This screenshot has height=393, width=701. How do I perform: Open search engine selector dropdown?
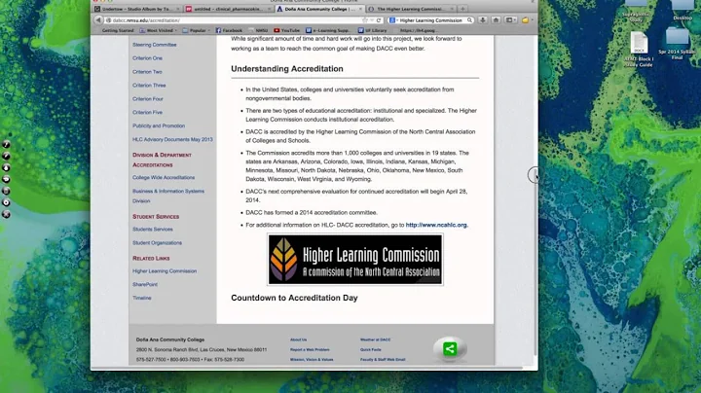393,20
